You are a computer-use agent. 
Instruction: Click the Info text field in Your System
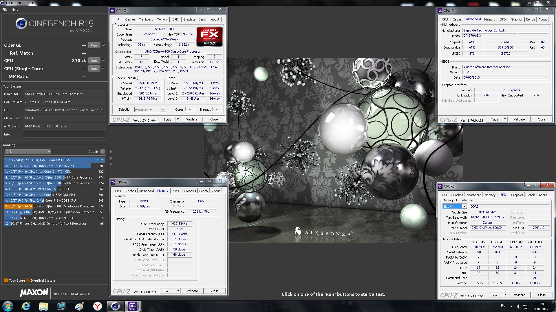(64, 134)
